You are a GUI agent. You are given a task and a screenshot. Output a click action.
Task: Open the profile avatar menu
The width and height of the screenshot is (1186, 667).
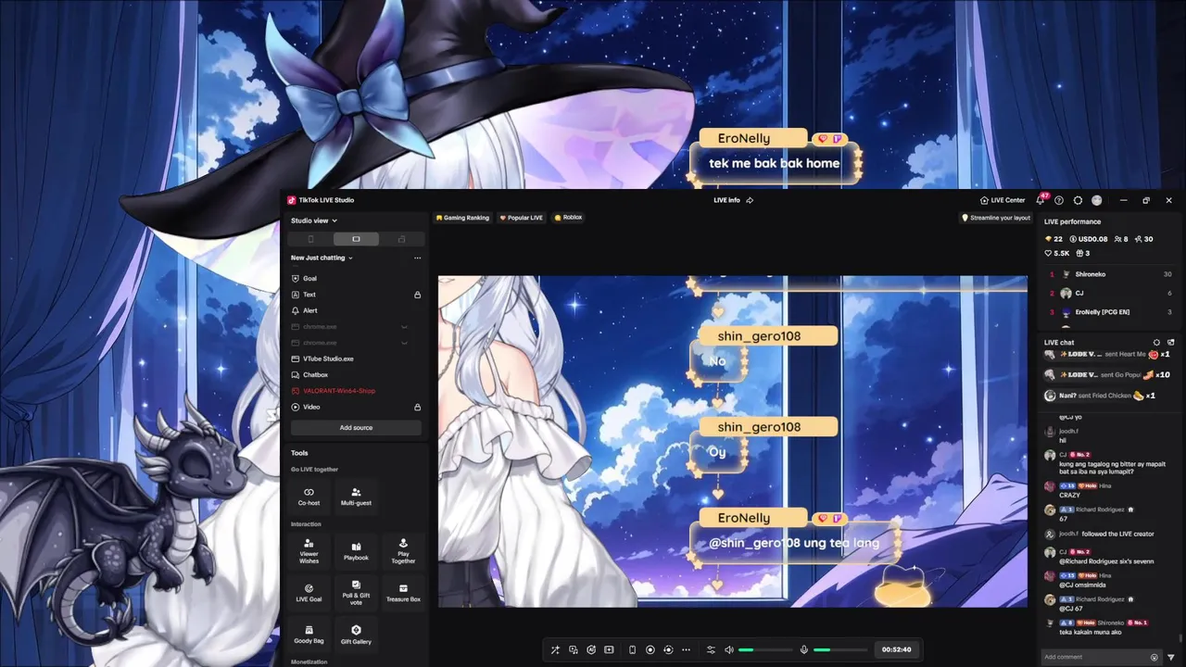point(1097,200)
